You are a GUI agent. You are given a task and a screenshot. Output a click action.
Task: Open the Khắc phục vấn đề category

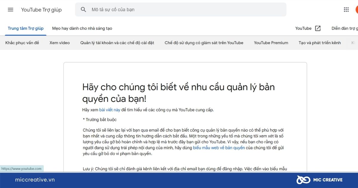[x=22, y=43]
